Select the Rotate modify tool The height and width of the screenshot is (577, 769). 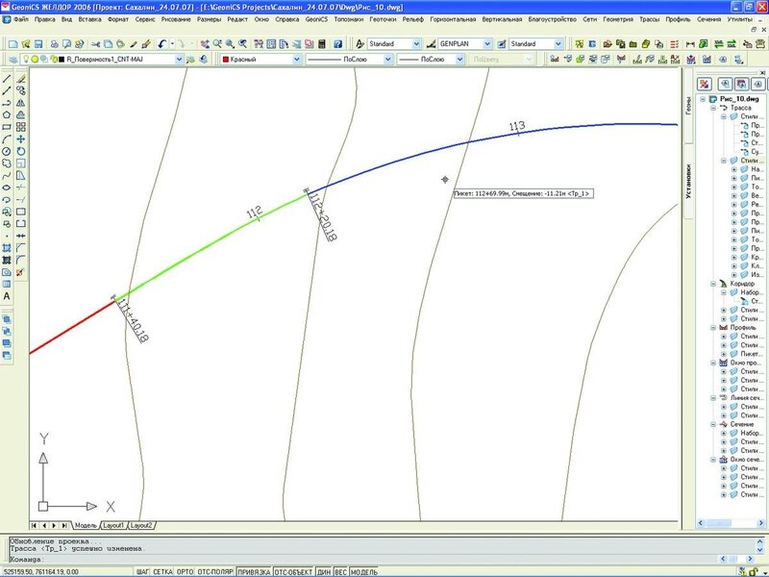pos(20,152)
